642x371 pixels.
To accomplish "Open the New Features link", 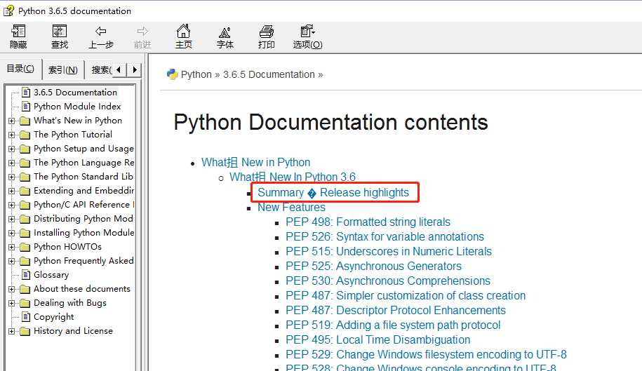I will (x=291, y=207).
